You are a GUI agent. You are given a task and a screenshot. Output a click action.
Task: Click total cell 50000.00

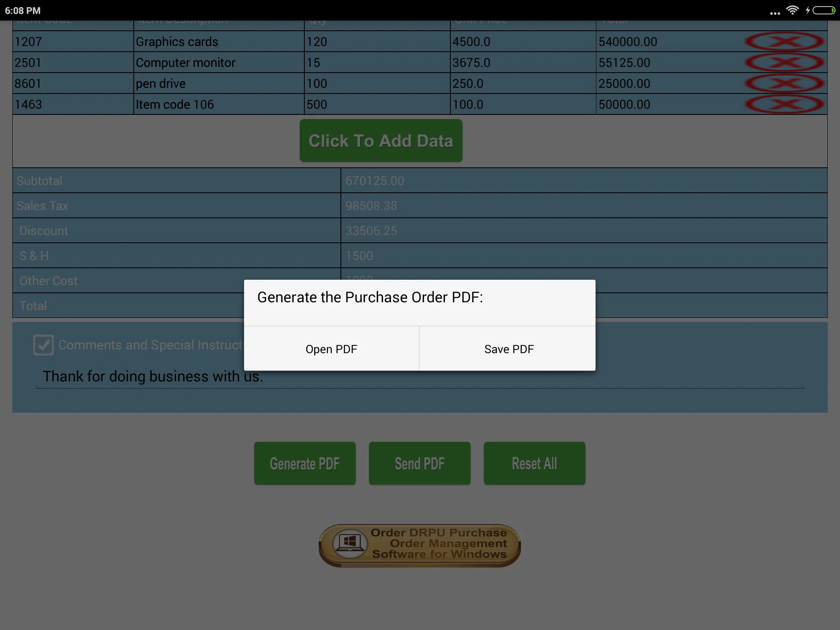point(624,104)
